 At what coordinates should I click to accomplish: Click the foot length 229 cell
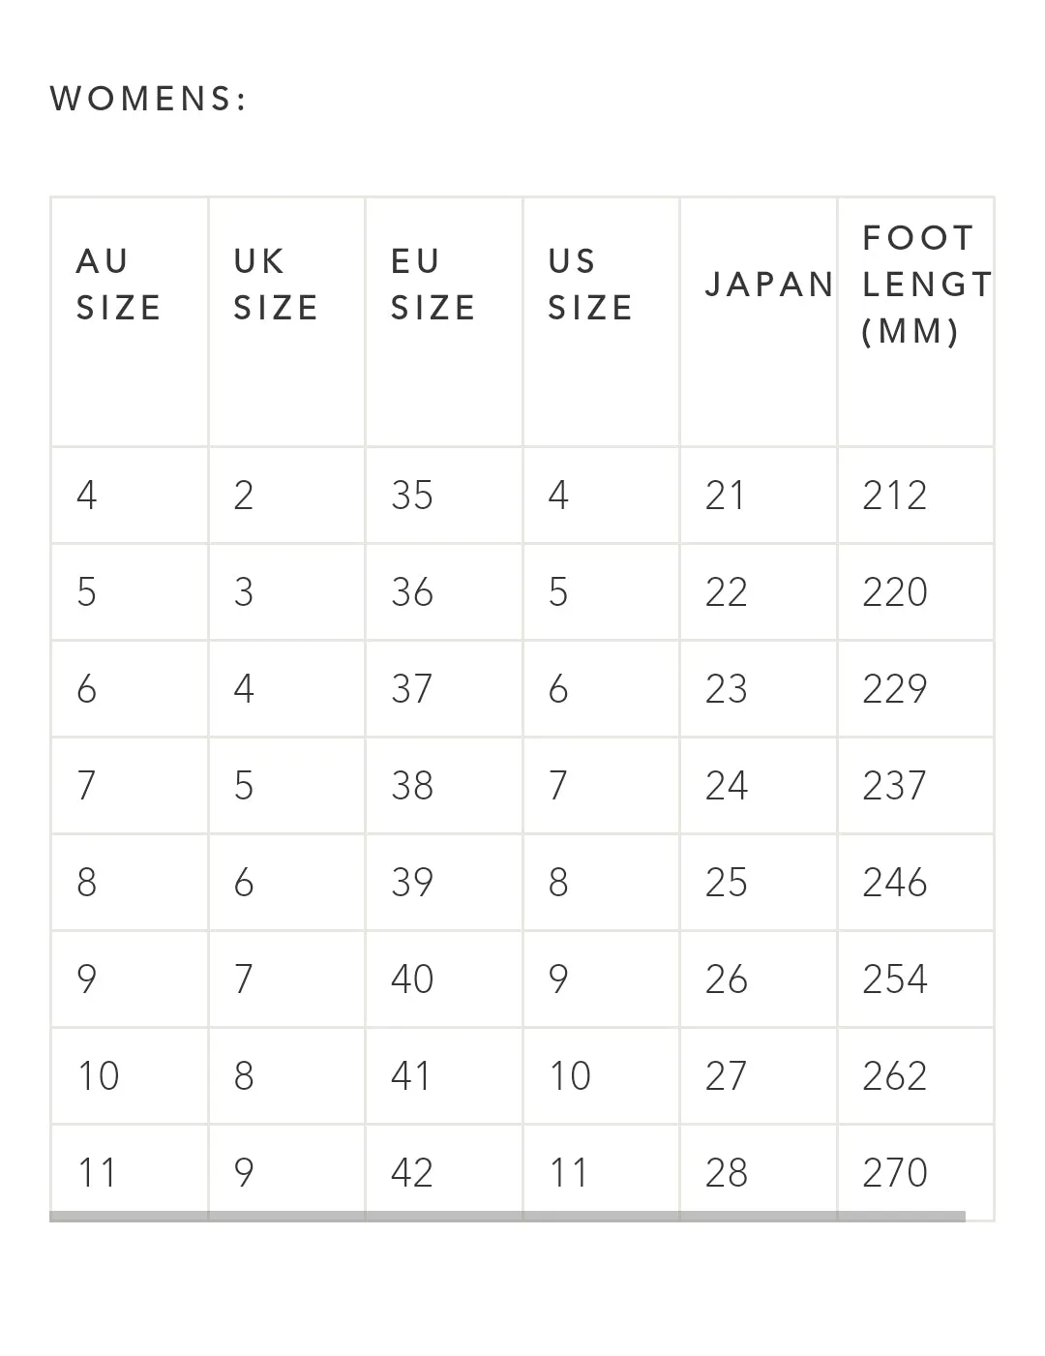[x=915, y=689]
